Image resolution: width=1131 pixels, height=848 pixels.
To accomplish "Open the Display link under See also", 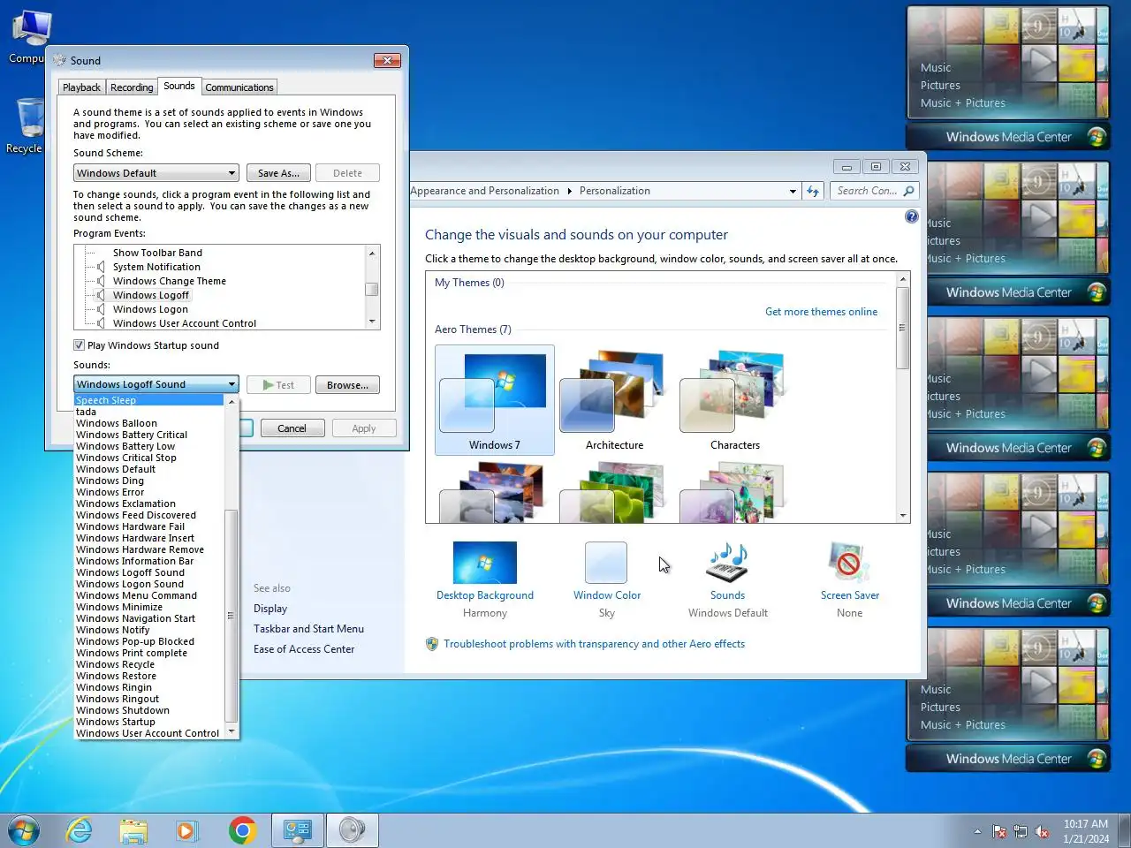I will 270,609.
